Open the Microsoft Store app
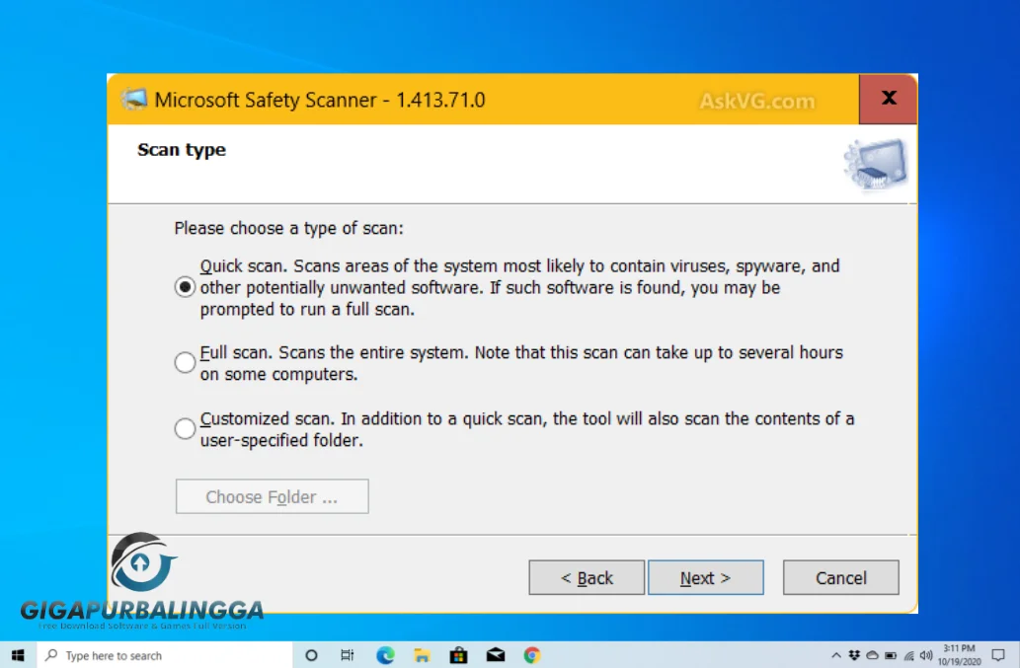The height and width of the screenshot is (668, 1020). (x=457, y=654)
